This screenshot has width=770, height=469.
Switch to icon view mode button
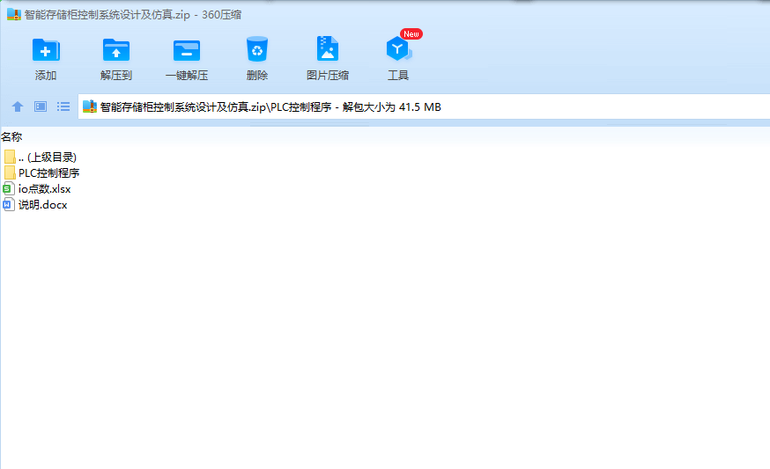pos(41,106)
